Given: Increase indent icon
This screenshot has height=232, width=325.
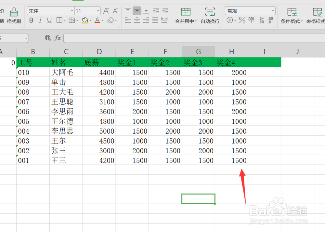Looking at the screenshot, I should [165, 11].
